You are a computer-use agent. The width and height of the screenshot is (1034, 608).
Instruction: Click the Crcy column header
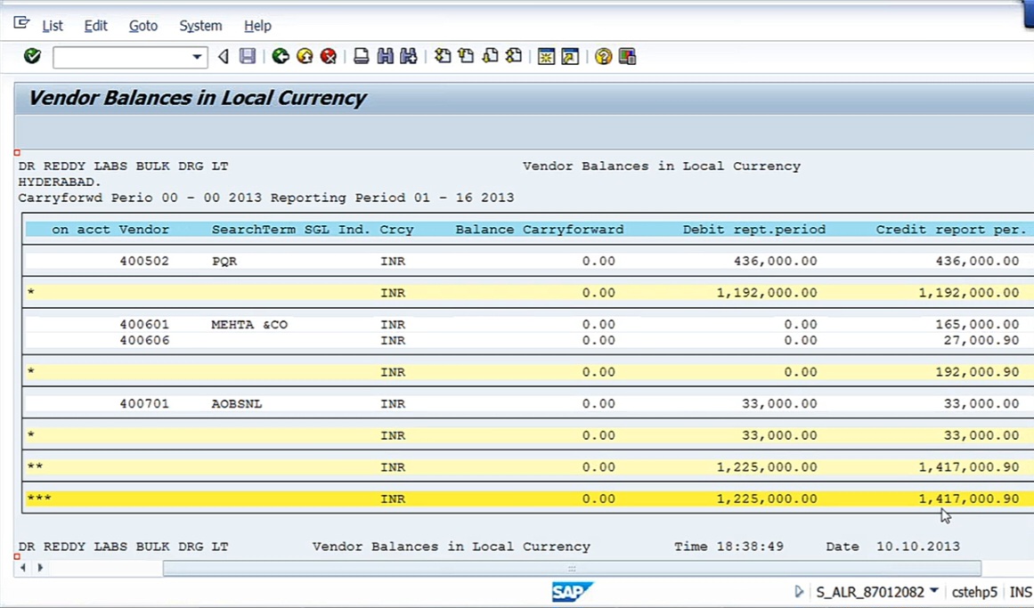coord(396,230)
